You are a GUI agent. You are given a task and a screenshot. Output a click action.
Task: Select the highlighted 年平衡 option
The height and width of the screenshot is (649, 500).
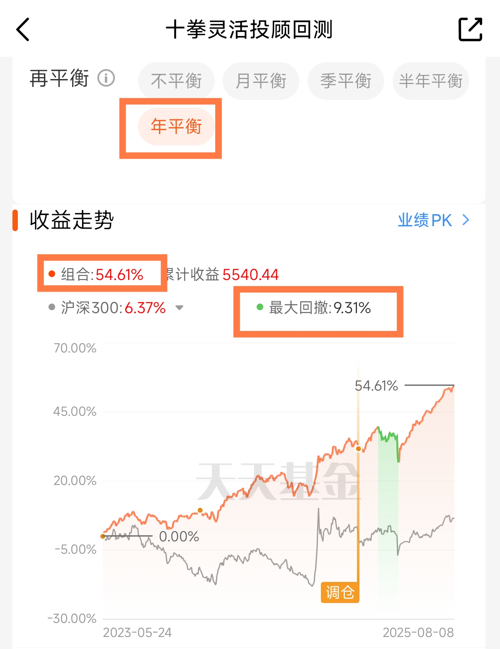click(176, 126)
